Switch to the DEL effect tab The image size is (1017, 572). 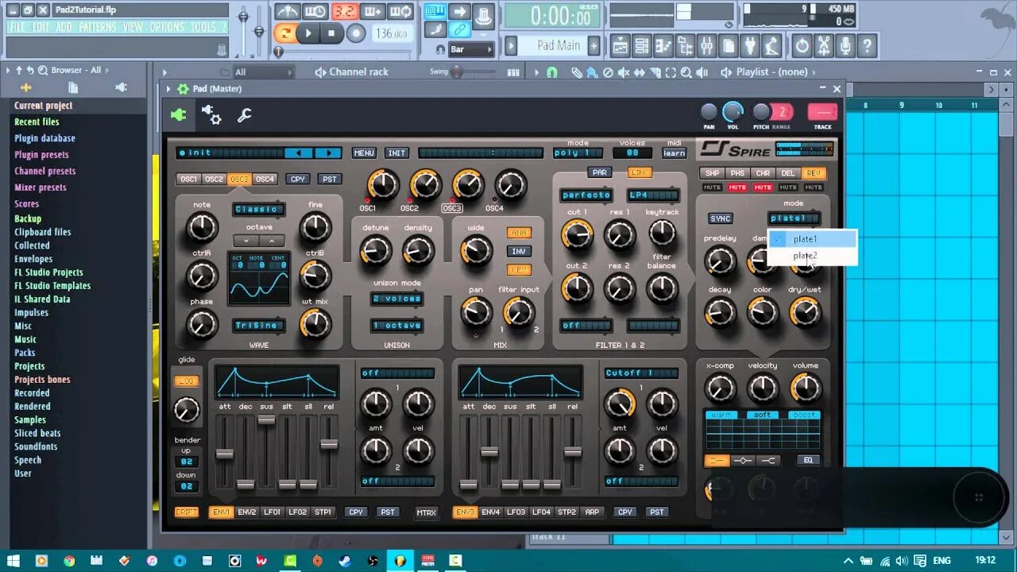click(x=788, y=173)
